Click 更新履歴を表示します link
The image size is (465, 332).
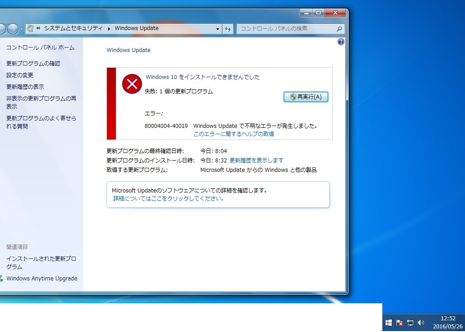click(257, 161)
